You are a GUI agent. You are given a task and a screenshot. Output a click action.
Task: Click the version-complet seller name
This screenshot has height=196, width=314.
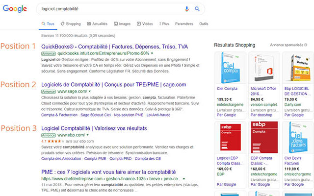[264, 104]
